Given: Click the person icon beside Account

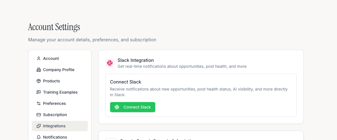Looking at the screenshot, I should (x=39, y=58).
